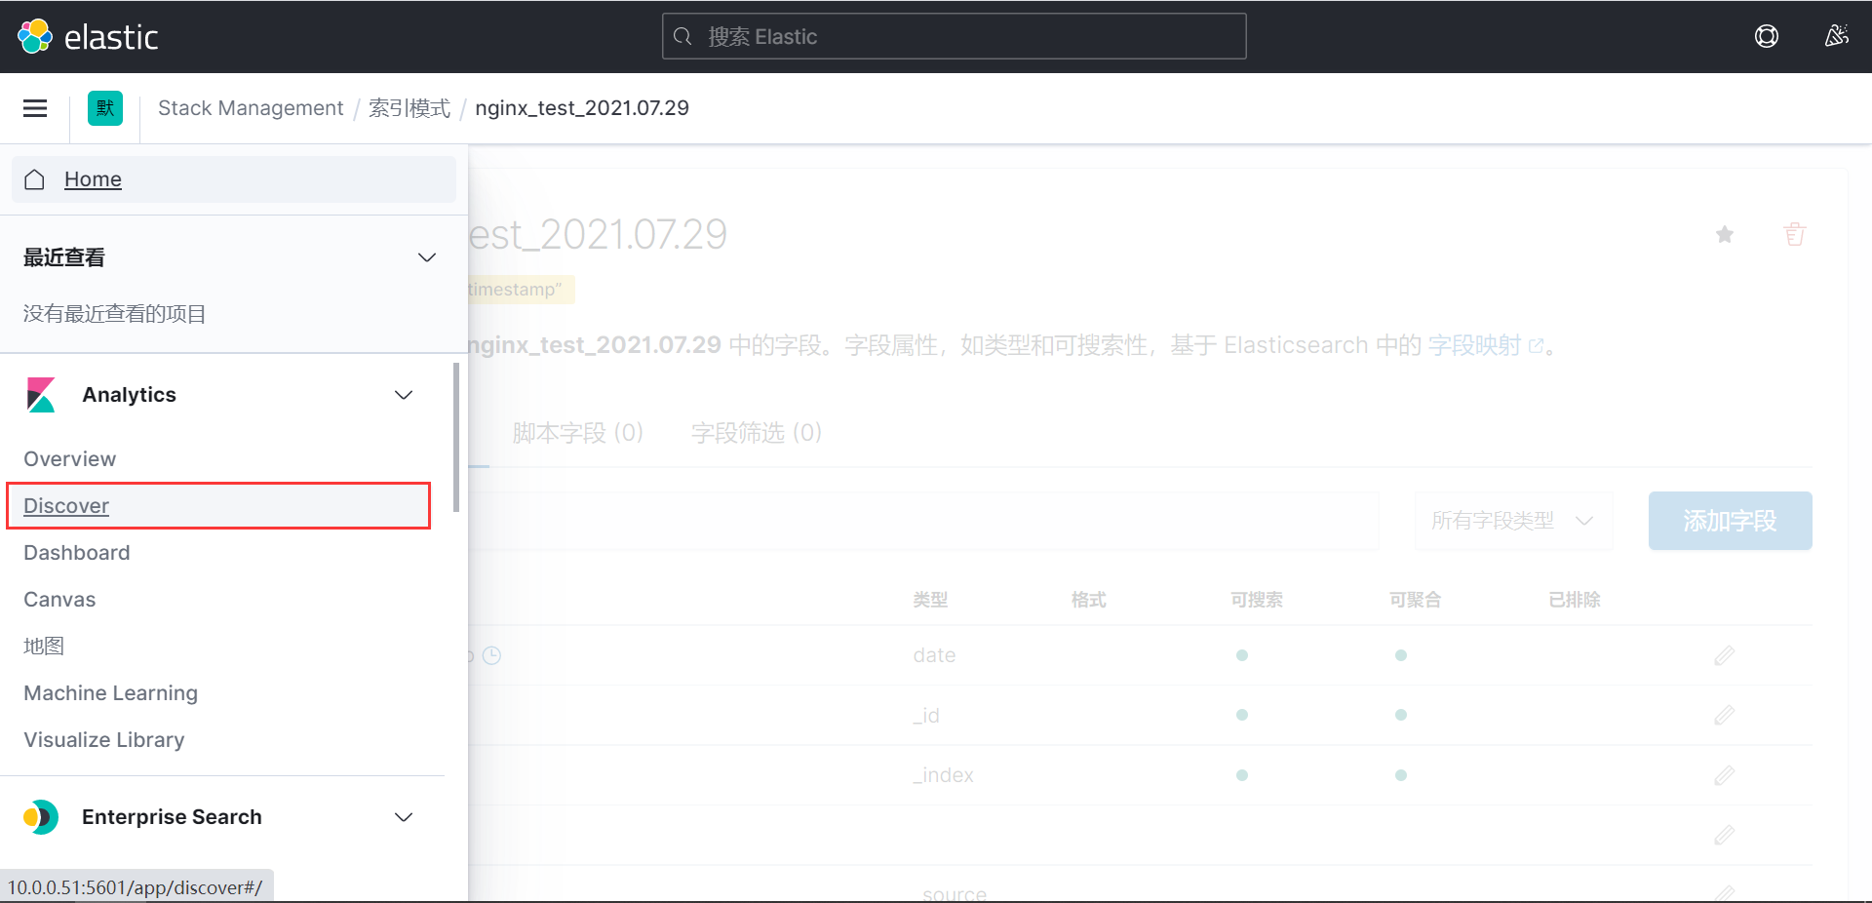1872x903 pixels.
Task: Click the search magnifier icon
Action: point(682,37)
